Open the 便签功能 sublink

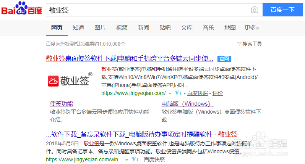61,104
